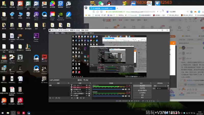Click browser search magnifier icon
Image resolution: width=204 pixels, height=115 pixels.
188,12
